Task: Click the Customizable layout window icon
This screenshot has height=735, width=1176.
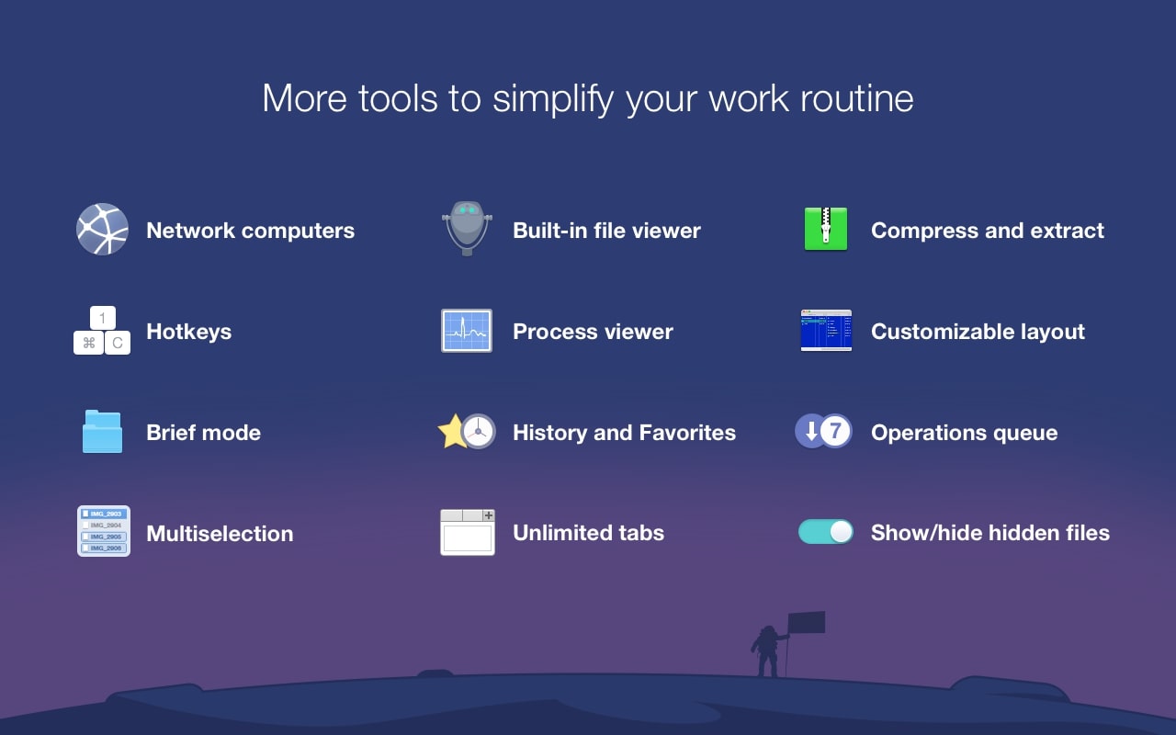Action: coord(824,331)
